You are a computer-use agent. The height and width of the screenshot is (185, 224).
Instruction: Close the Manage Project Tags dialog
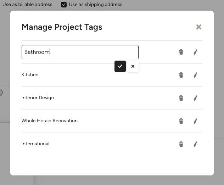tap(198, 27)
